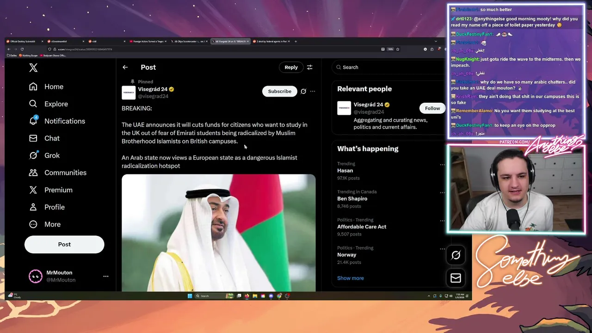Open the floating Grok button
Screen dimensions: 592x333
[456, 255]
